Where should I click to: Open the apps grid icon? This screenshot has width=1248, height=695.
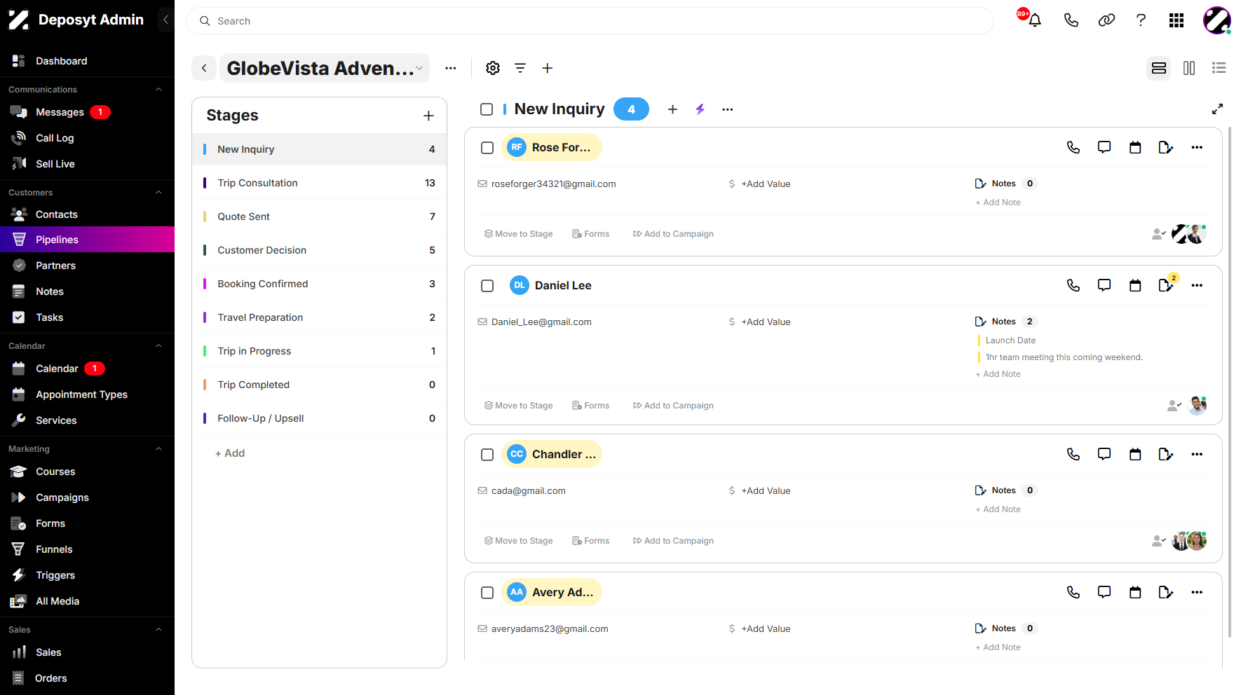[1176, 20]
